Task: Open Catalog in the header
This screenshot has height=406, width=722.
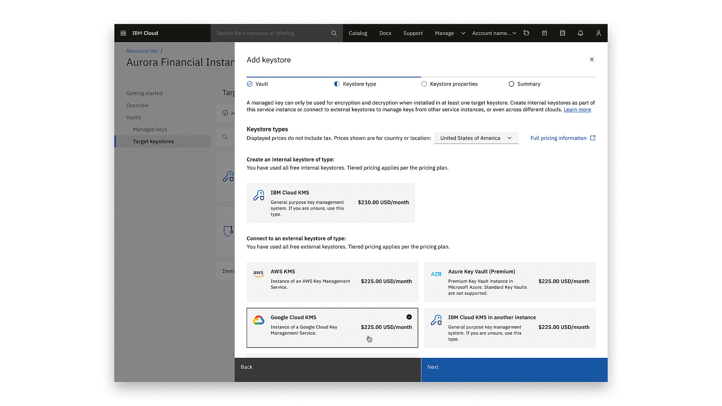Action: pyautogui.click(x=358, y=33)
